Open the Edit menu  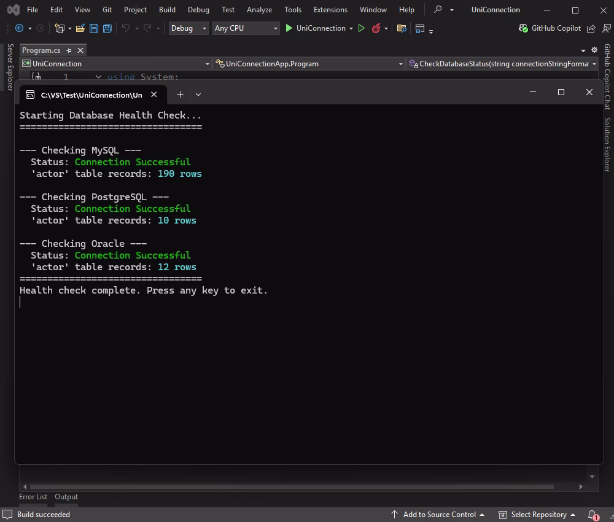point(56,10)
